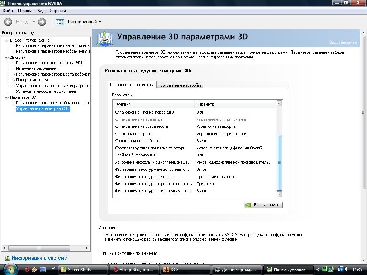Click the faded Восстановить link in the header
The width and height of the screenshot is (367, 275).
pyautogui.click(x=343, y=42)
